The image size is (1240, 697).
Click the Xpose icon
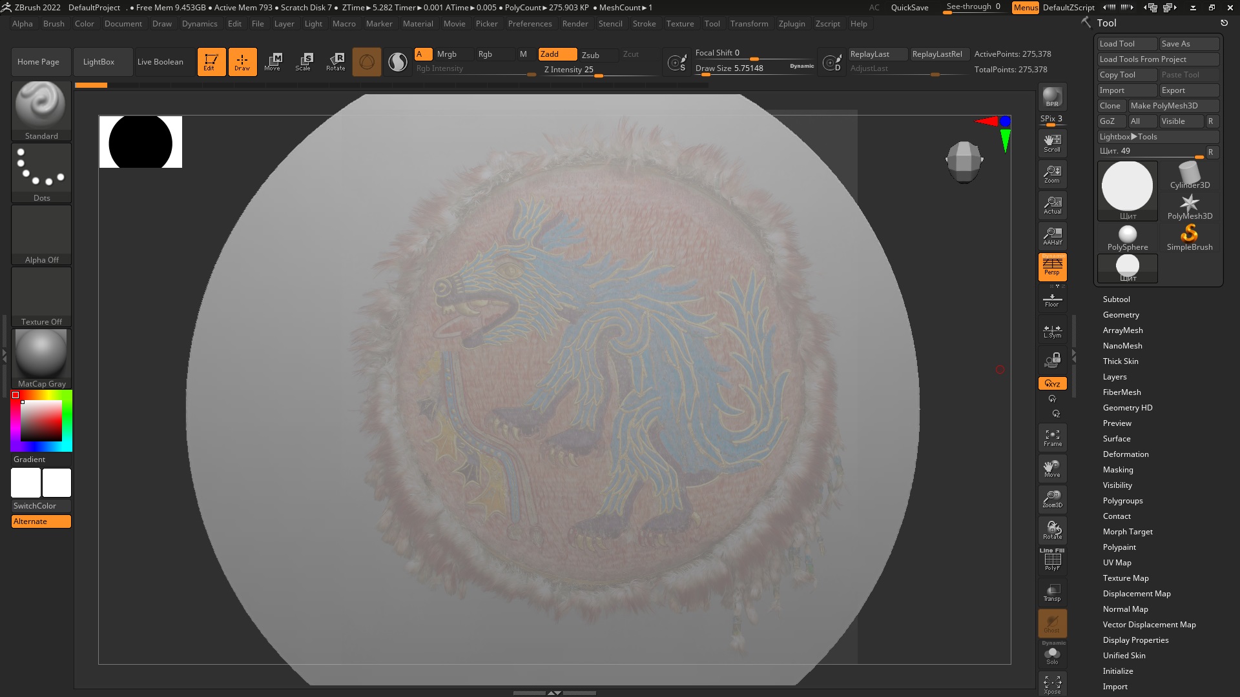pyautogui.click(x=1052, y=685)
